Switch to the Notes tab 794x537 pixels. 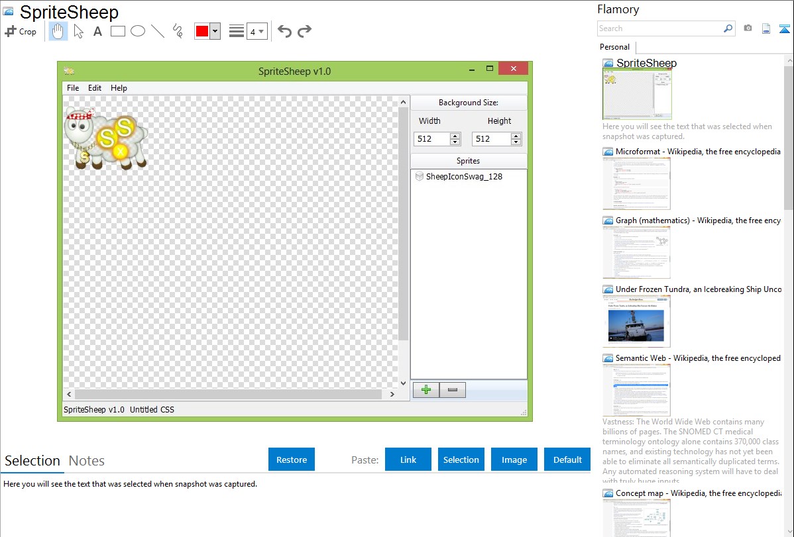pyautogui.click(x=87, y=461)
